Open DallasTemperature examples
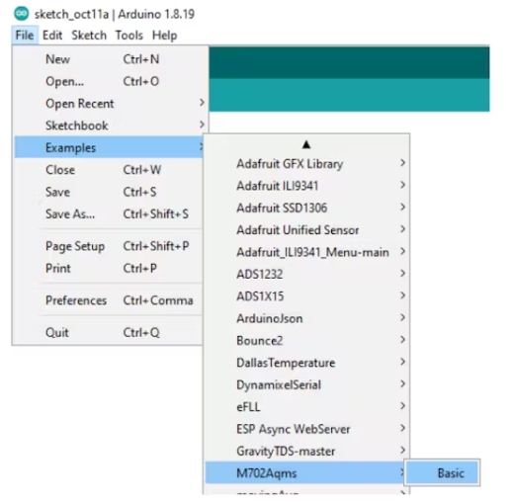This screenshot has height=503, width=514. click(x=306, y=363)
